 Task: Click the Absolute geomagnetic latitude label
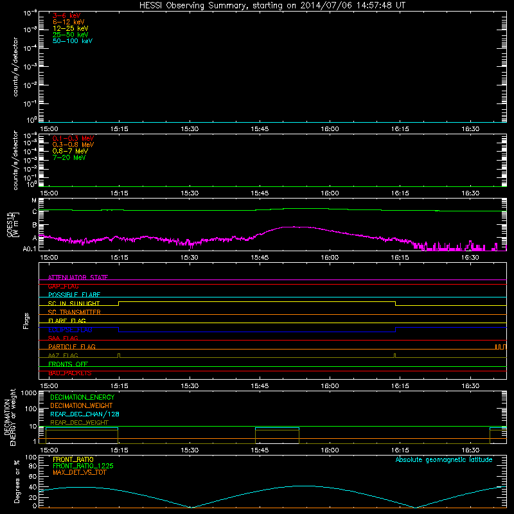point(444,459)
